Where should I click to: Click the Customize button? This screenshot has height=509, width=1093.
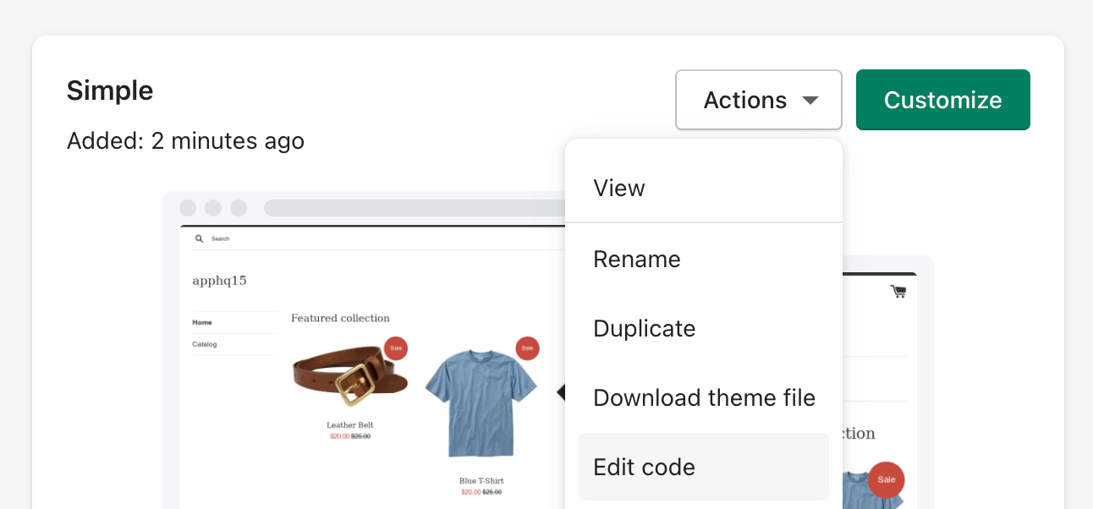pos(942,100)
